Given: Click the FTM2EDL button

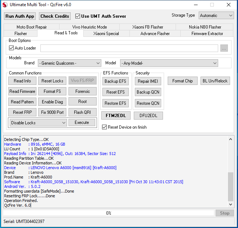Looking at the screenshot, I should click(116, 116).
